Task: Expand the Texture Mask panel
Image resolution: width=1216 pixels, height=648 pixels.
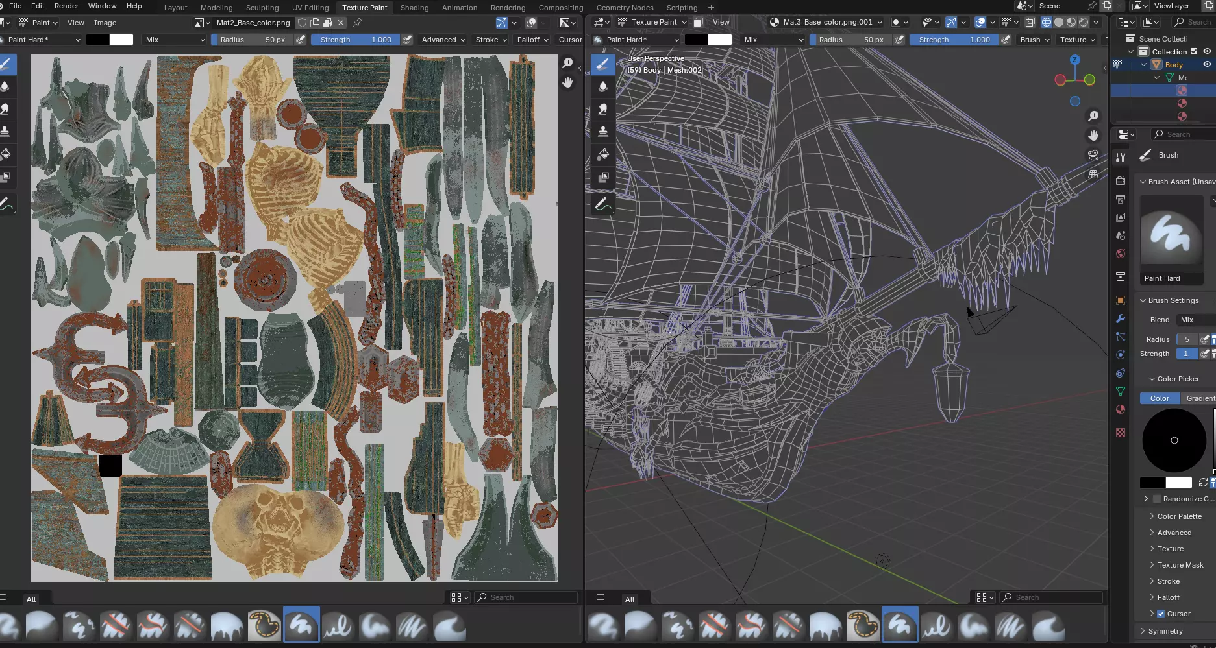Action: pyautogui.click(x=1180, y=565)
